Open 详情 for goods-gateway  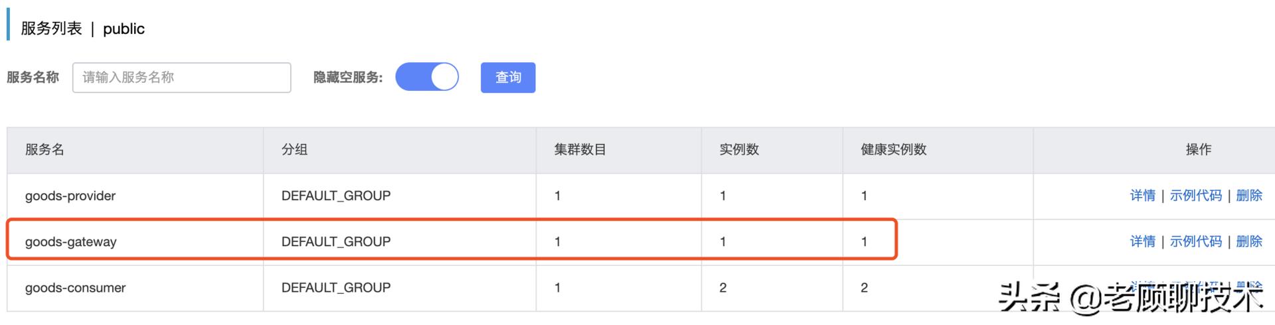tap(1142, 241)
